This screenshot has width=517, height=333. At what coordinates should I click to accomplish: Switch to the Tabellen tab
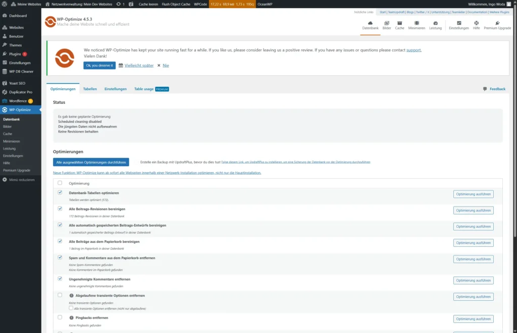(x=90, y=89)
